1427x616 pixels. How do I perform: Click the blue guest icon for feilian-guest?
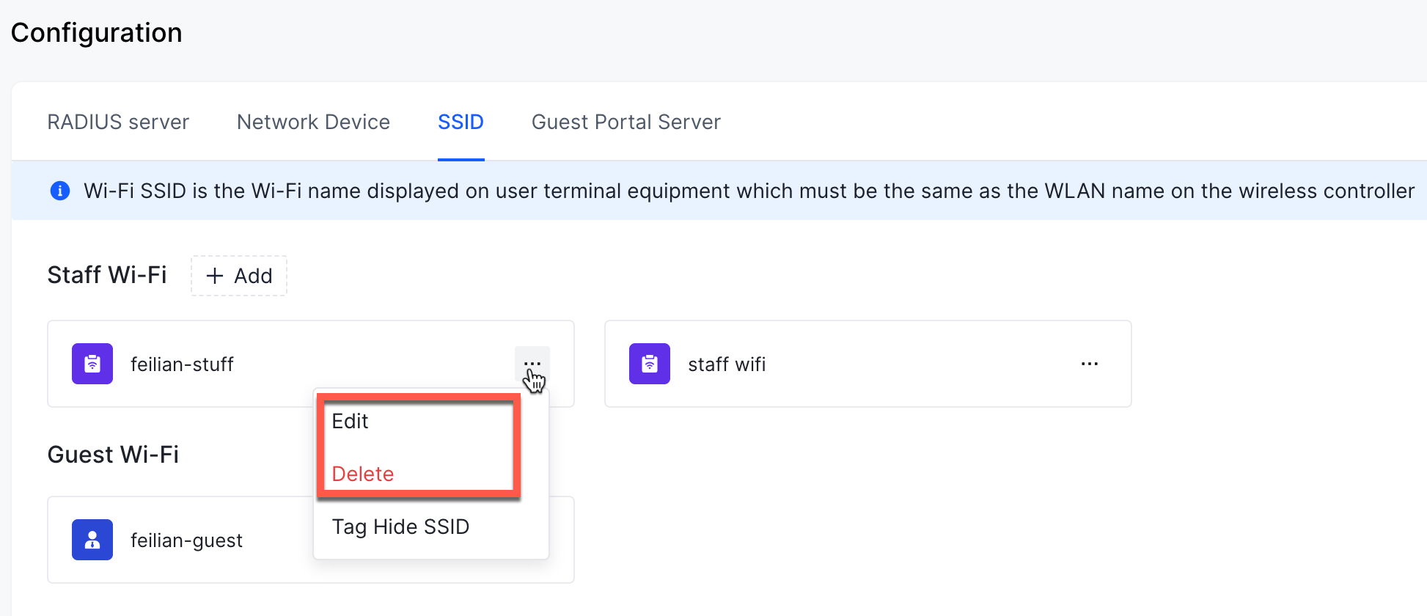click(92, 540)
